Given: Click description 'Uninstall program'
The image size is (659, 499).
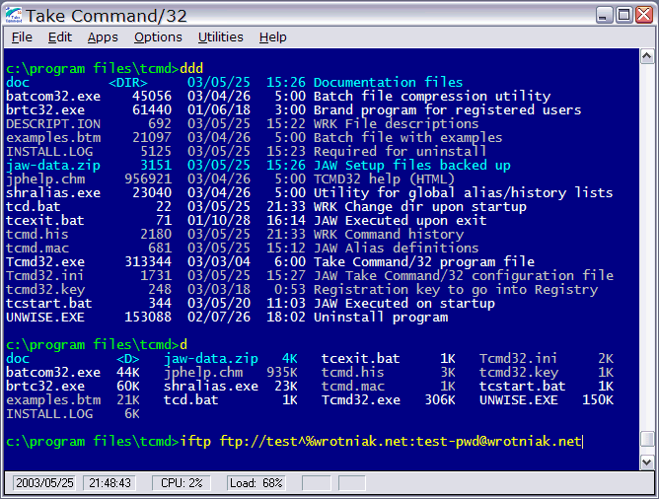Looking at the screenshot, I should (381, 318).
